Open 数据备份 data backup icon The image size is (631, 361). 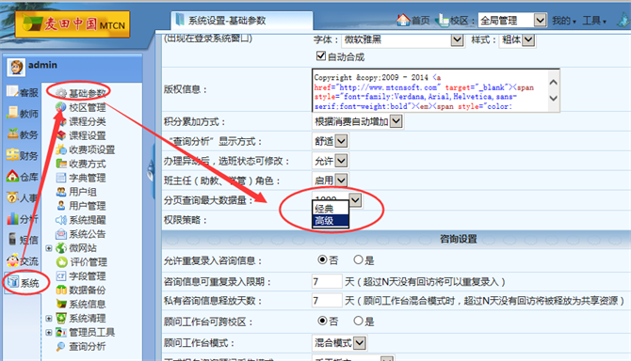tap(61, 290)
